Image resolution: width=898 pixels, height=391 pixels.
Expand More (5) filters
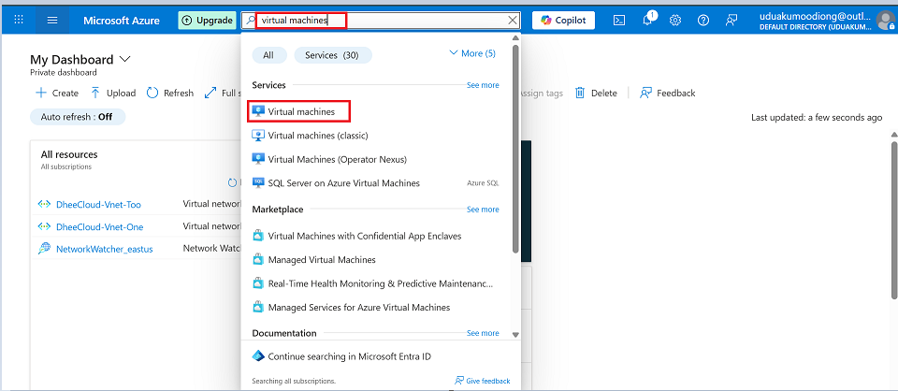472,53
